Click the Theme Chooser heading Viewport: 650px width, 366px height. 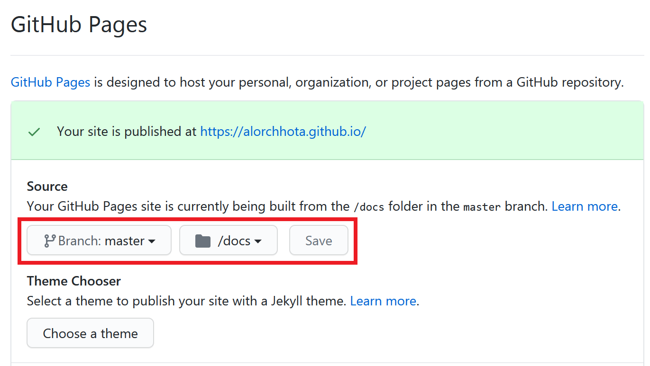pos(73,281)
